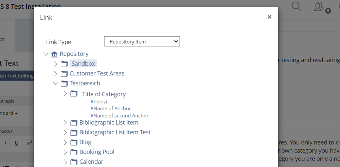Viewport: 340px width, 167px height.
Task: Click the Customer Test Areas folder icon
Action: click(x=64, y=74)
